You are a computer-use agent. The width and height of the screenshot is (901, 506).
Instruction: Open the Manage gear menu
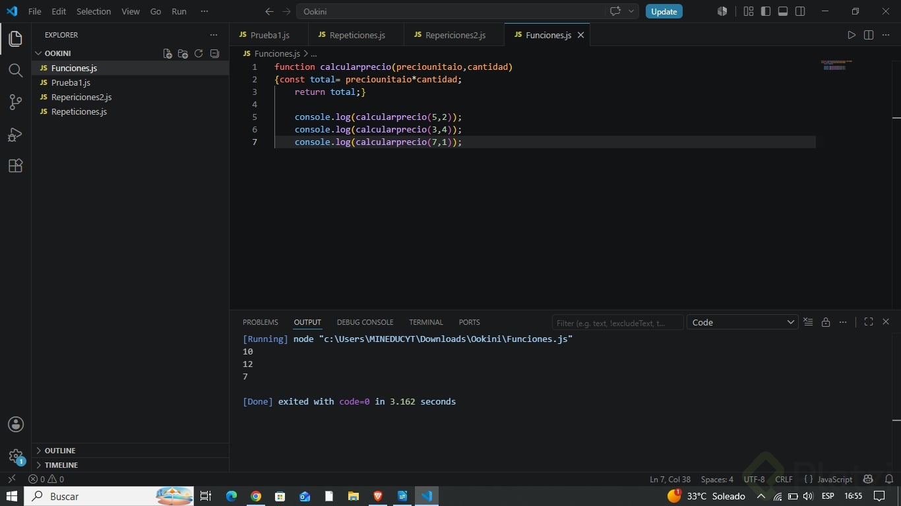15,456
